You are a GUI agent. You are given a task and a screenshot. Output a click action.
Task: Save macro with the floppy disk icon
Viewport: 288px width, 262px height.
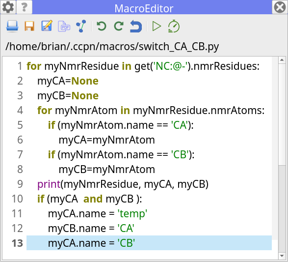click(29, 26)
